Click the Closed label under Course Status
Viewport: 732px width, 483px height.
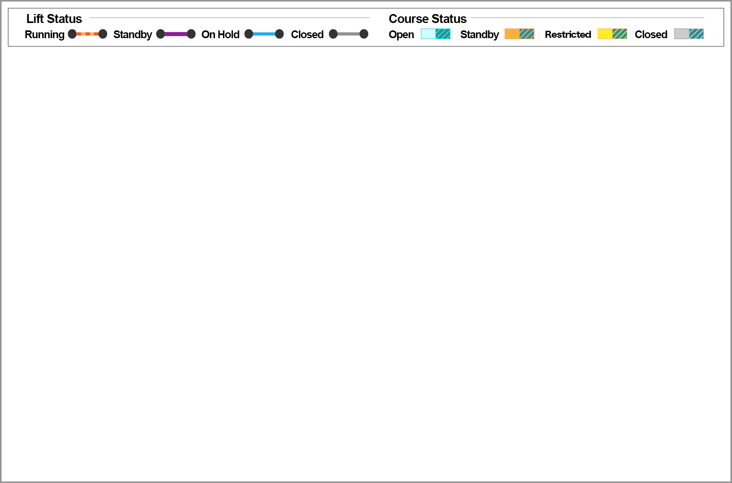pyautogui.click(x=651, y=34)
